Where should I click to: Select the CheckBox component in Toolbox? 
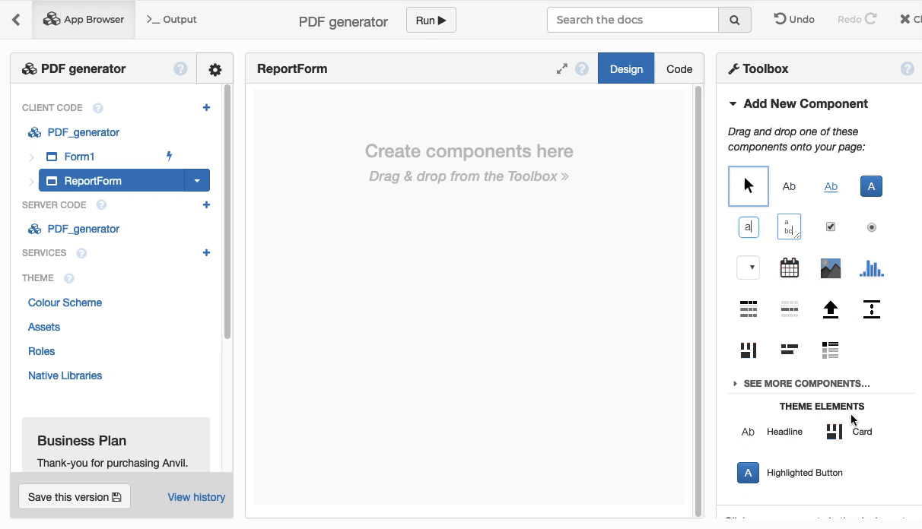830,226
